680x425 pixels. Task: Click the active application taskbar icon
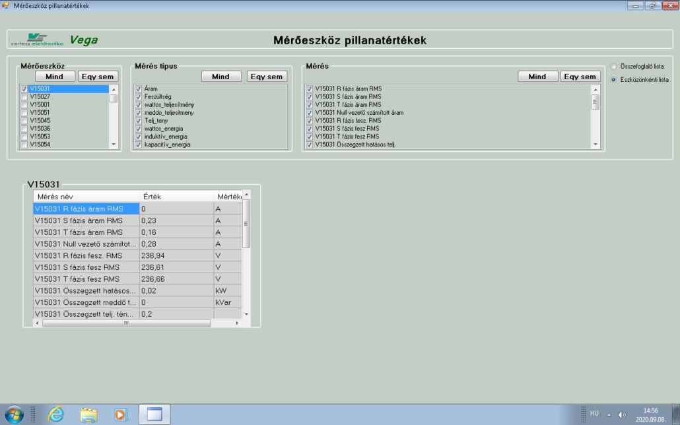[x=154, y=414]
